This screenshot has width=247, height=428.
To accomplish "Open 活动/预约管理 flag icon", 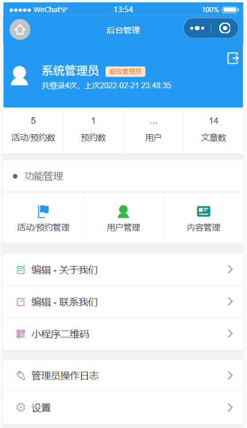I will 43,211.
